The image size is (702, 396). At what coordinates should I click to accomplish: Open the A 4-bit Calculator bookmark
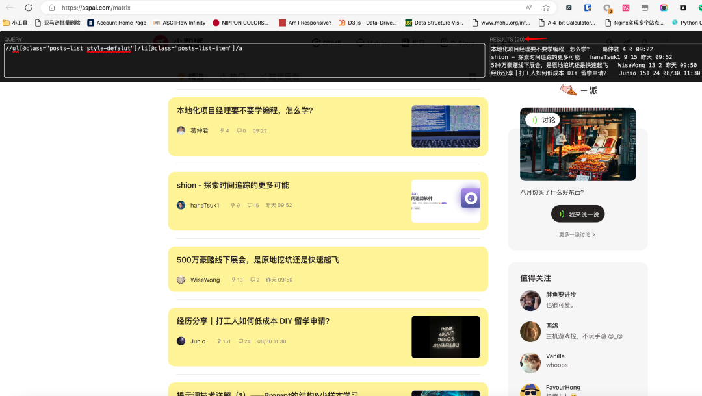[x=567, y=23]
